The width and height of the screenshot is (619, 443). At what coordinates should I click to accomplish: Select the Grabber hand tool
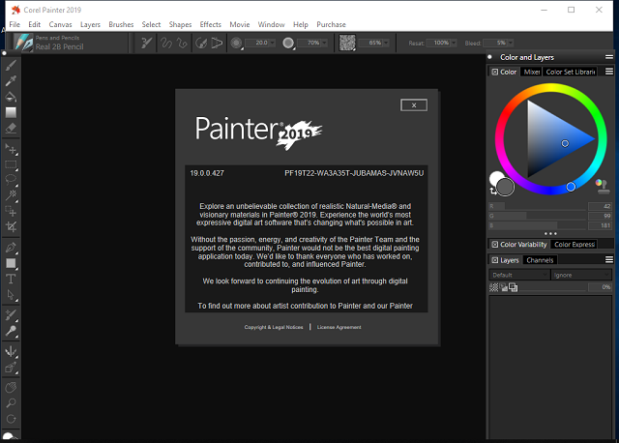pyautogui.click(x=11, y=388)
